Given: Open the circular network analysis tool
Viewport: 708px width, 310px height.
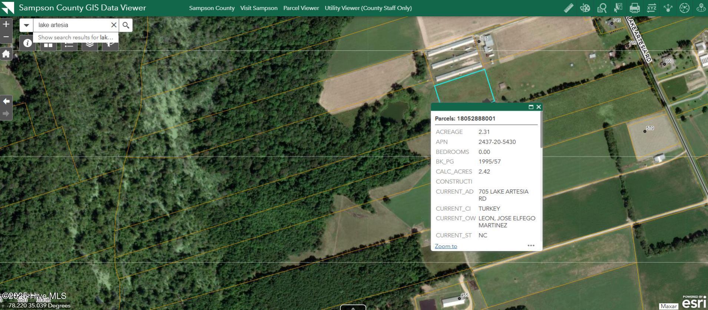Looking at the screenshot, I should click(684, 8).
